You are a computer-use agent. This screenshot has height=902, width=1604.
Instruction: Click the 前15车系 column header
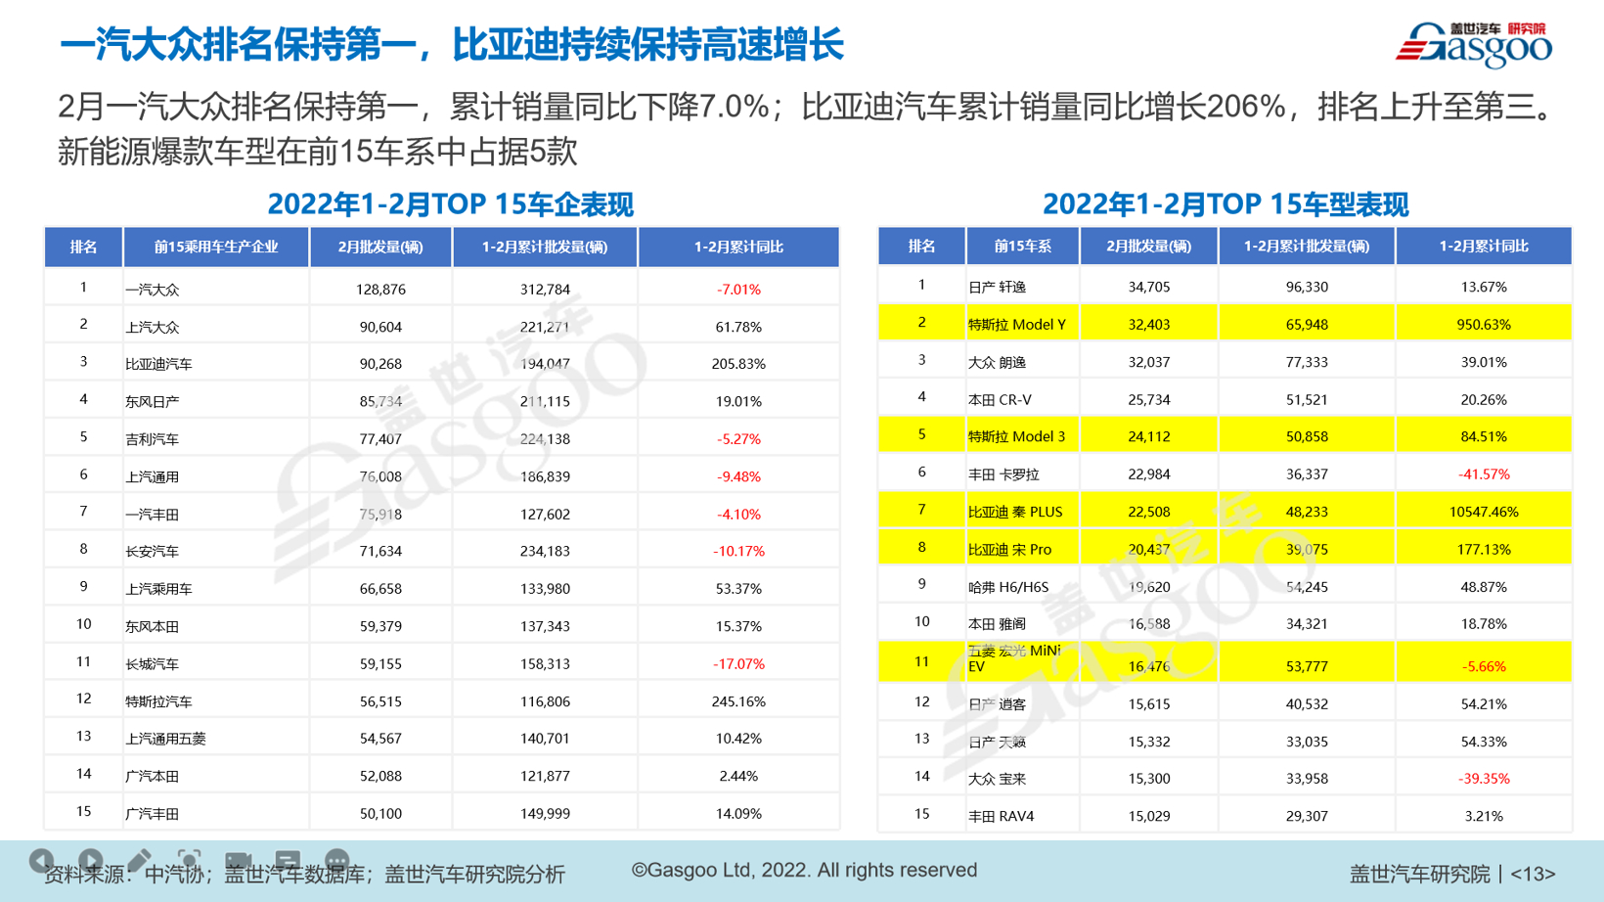[x=1022, y=247]
